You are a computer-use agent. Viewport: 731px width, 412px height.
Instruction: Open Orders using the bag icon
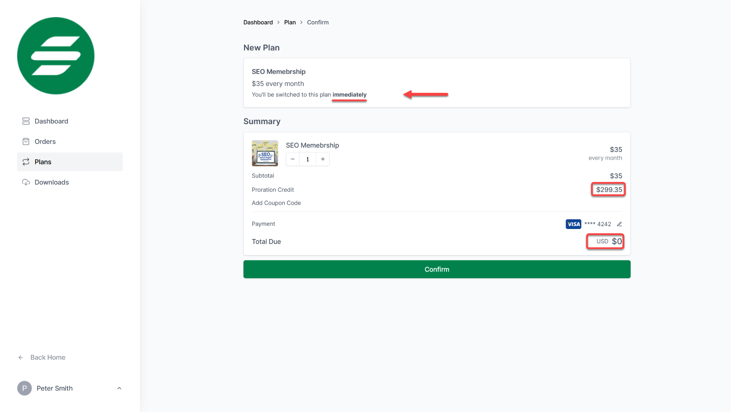click(25, 141)
